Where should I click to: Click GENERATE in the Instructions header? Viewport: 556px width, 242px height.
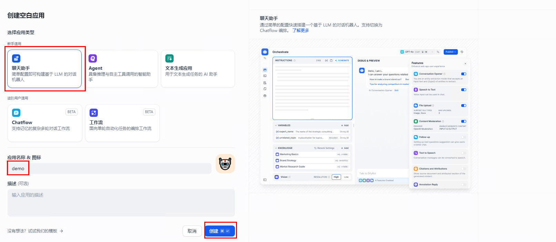pos(342,60)
